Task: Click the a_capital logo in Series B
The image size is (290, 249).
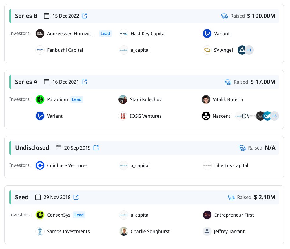Action: point(123,50)
